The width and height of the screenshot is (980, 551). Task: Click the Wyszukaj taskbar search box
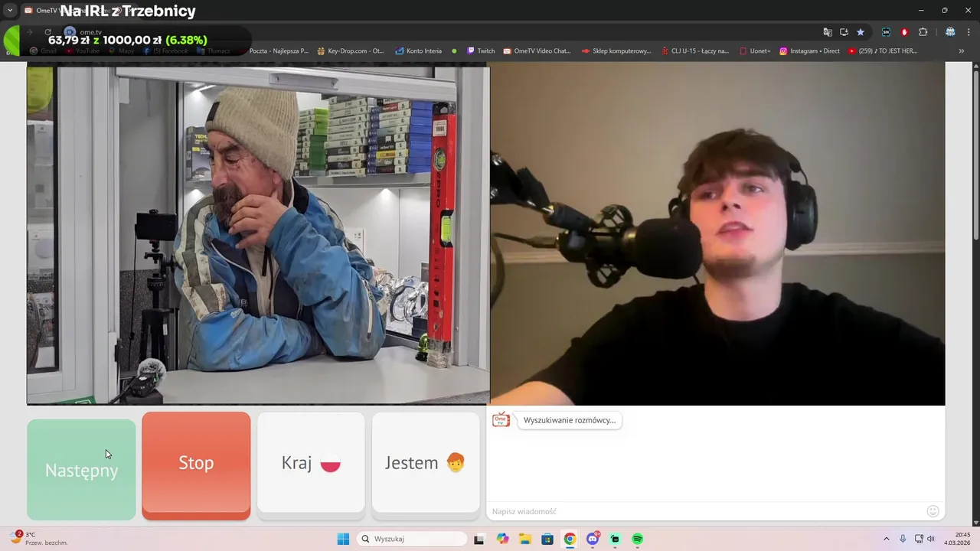tap(413, 539)
